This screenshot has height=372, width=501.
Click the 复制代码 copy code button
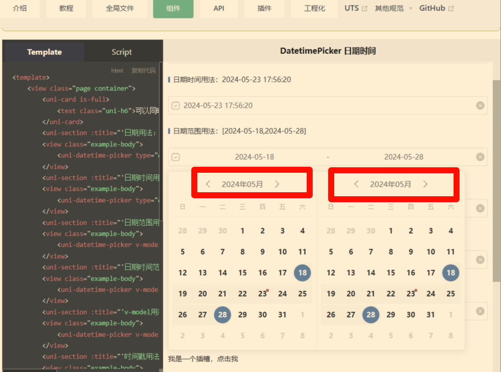point(143,70)
